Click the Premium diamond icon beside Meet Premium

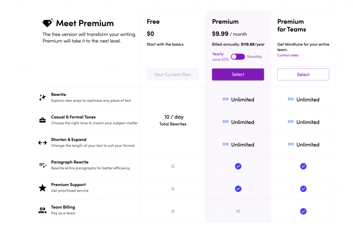(x=48, y=23)
